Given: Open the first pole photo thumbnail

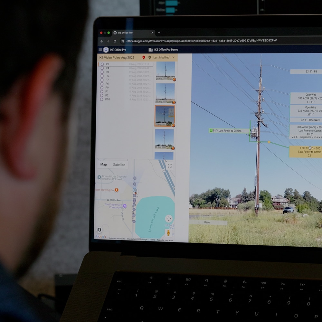Looking at the screenshot, I should pos(166,71).
